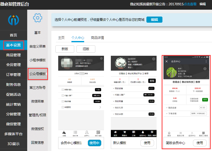Click 我的二维码 QR icon in 会员中心模板1
This screenshot has height=151, width=212.
coord(98,132)
